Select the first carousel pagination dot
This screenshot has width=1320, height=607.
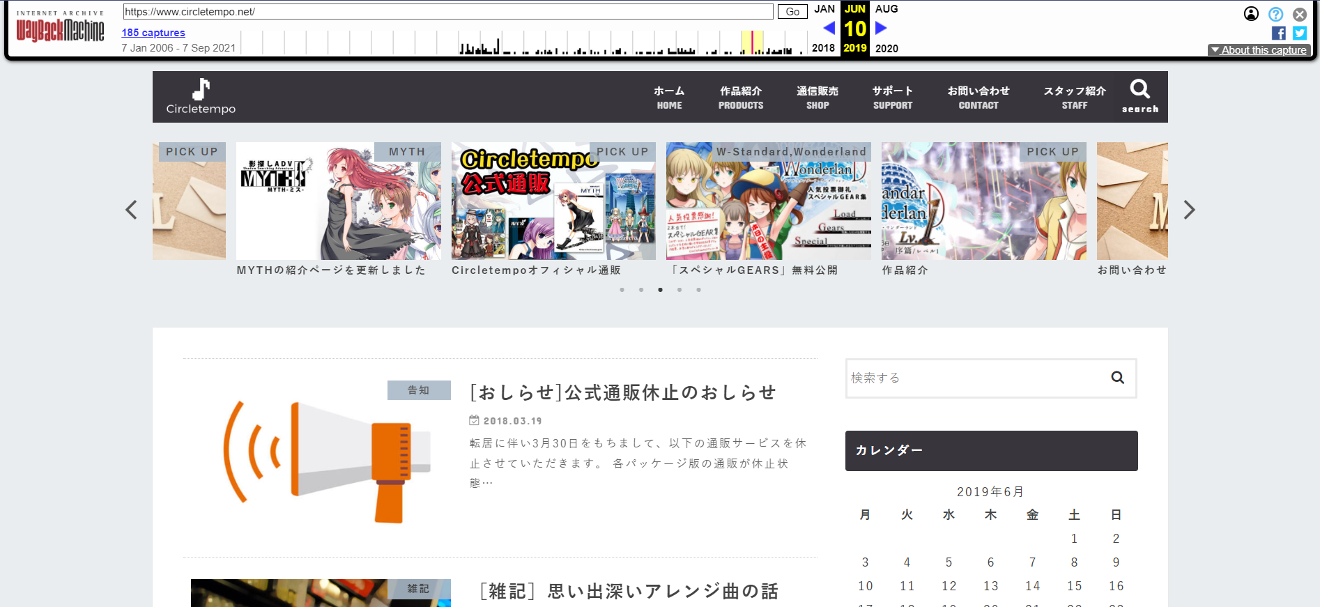click(x=622, y=290)
